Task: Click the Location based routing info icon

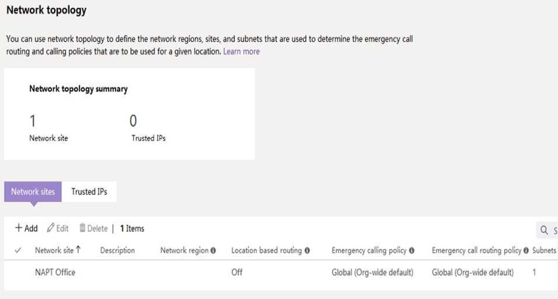Action: pos(307,251)
